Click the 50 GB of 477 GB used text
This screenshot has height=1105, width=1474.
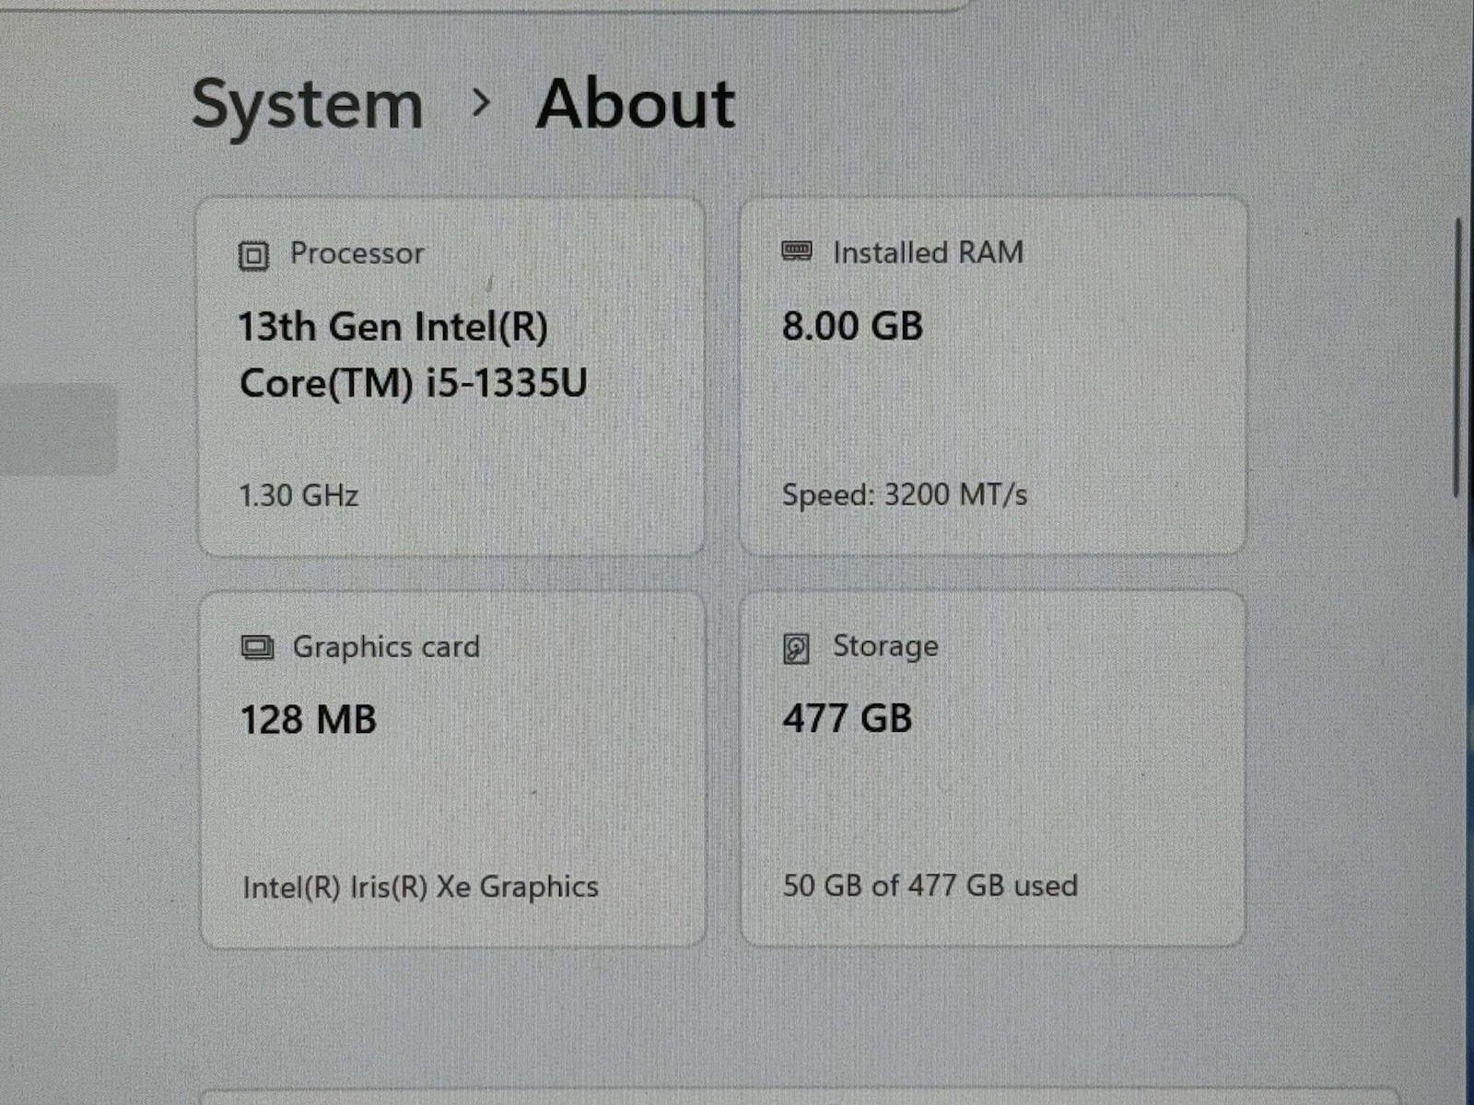[x=930, y=886]
